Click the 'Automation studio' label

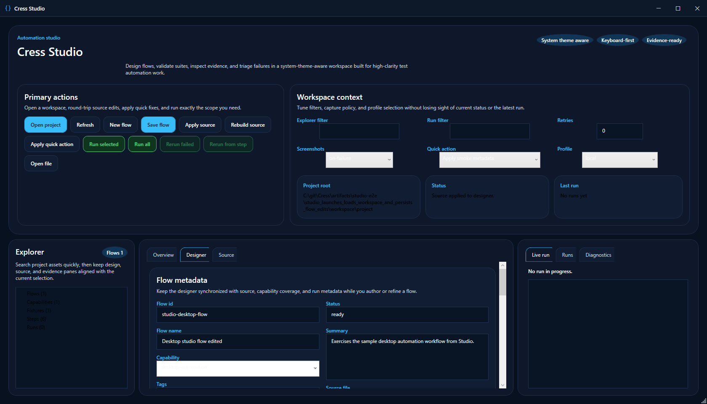39,38
